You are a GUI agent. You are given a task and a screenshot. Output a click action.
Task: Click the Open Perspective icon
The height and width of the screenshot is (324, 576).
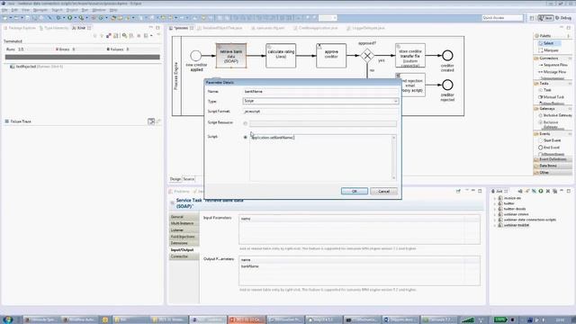[532, 18]
